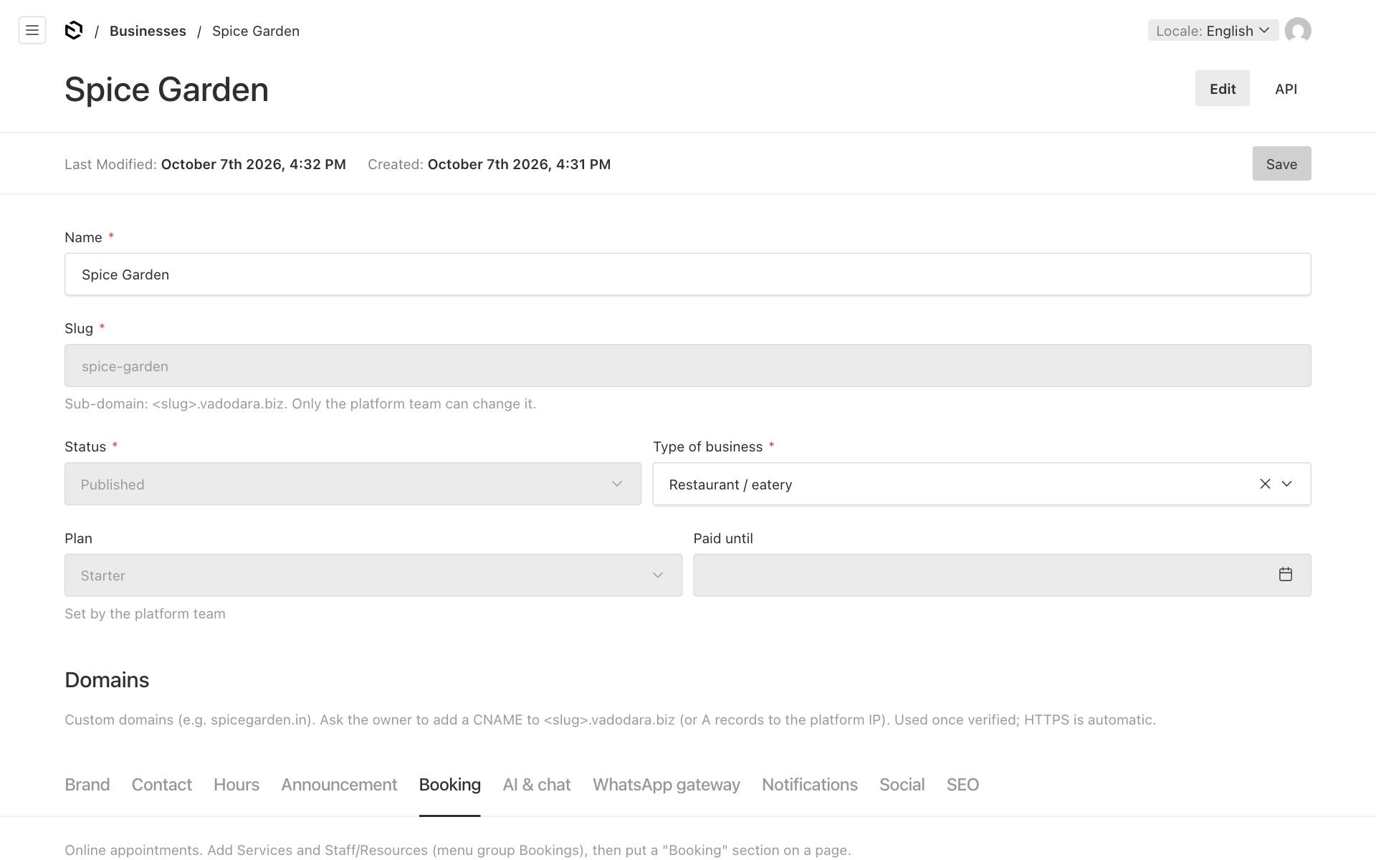The width and height of the screenshot is (1376, 860).
Task: Open the Social tab
Action: [x=902, y=785]
